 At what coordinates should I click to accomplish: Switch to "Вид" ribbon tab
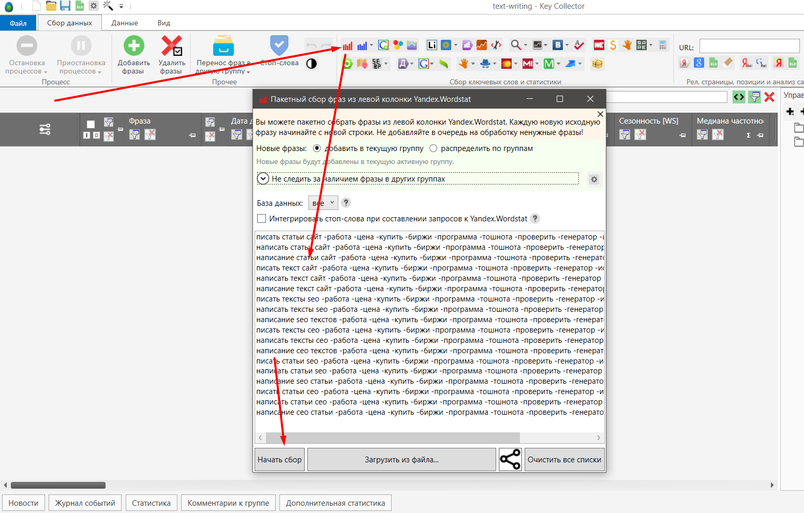164,23
